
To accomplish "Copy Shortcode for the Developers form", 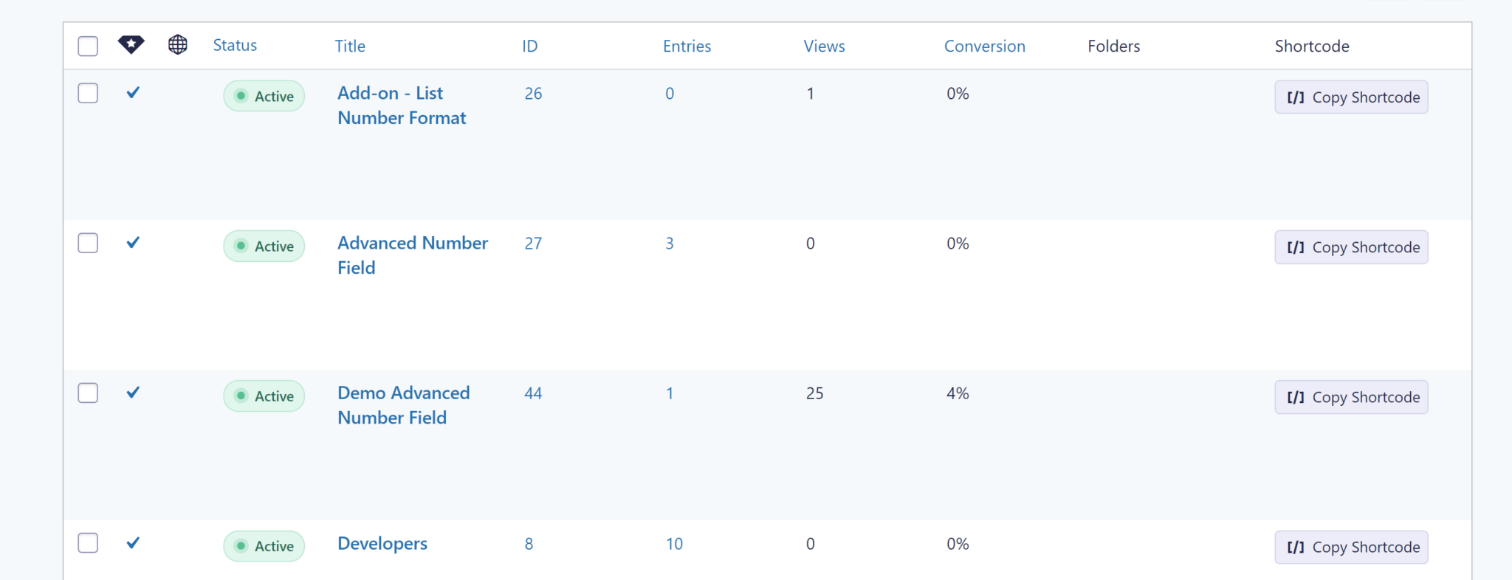I will [x=1351, y=547].
